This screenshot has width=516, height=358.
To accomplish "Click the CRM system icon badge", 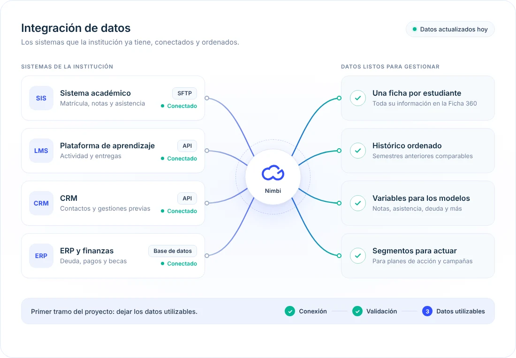I will tap(41, 203).
